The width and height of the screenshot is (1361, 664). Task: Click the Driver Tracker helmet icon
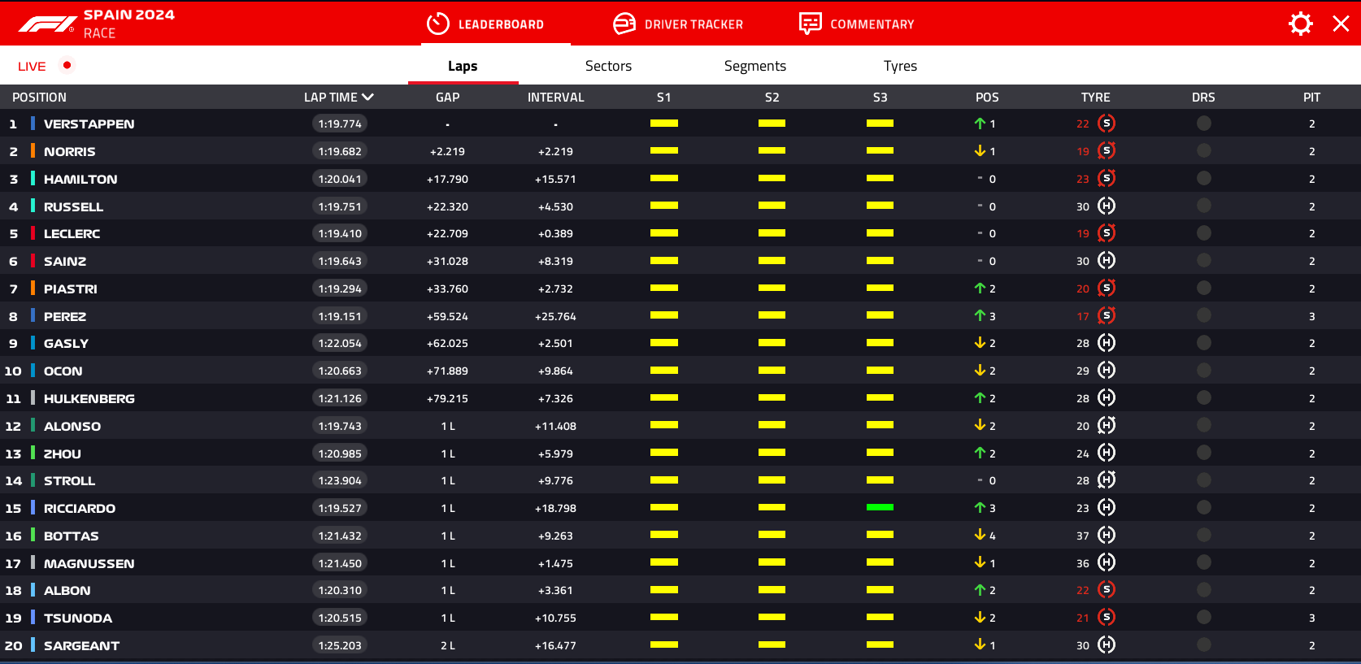(x=624, y=24)
